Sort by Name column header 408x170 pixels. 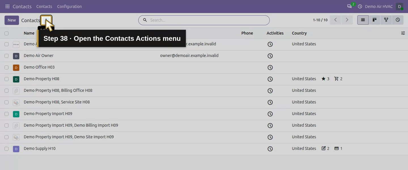coord(29,33)
